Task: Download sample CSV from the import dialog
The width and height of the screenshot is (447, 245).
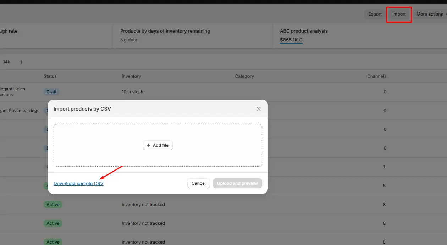Action: [x=78, y=183]
